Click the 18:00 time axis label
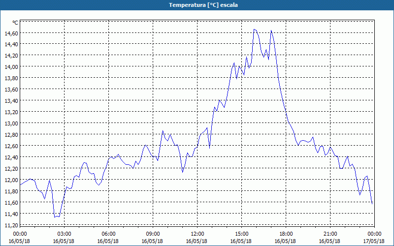The width and height of the screenshot is (394, 246). pos(286,234)
